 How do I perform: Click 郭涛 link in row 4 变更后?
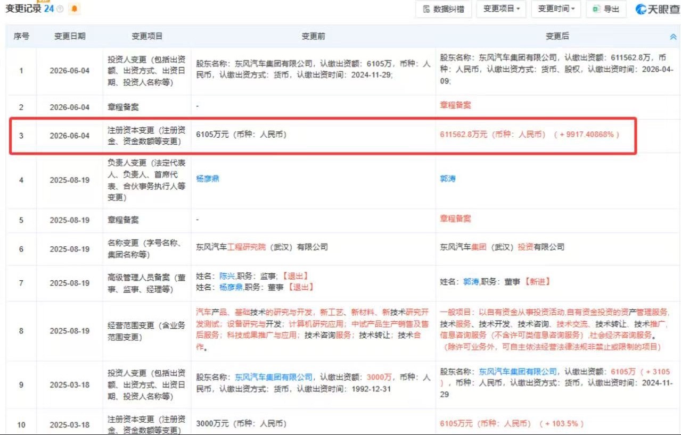coord(448,179)
